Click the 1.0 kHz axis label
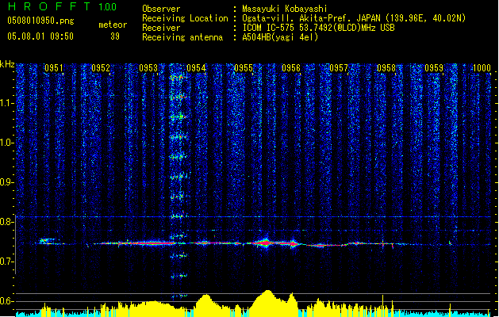This screenshot has width=499, height=317. point(7,143)
